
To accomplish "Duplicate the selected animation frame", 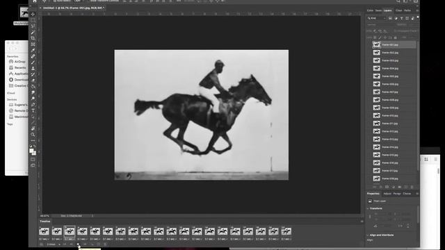I will [99, 244].
